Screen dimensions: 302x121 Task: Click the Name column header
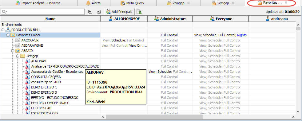pos(50,19)
